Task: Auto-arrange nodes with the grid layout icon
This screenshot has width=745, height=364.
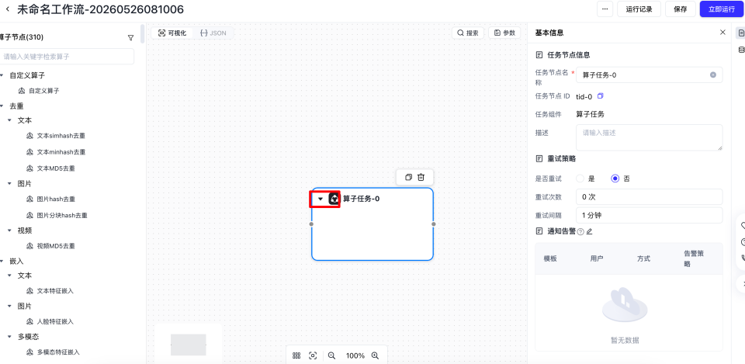Action: [296, 355]
